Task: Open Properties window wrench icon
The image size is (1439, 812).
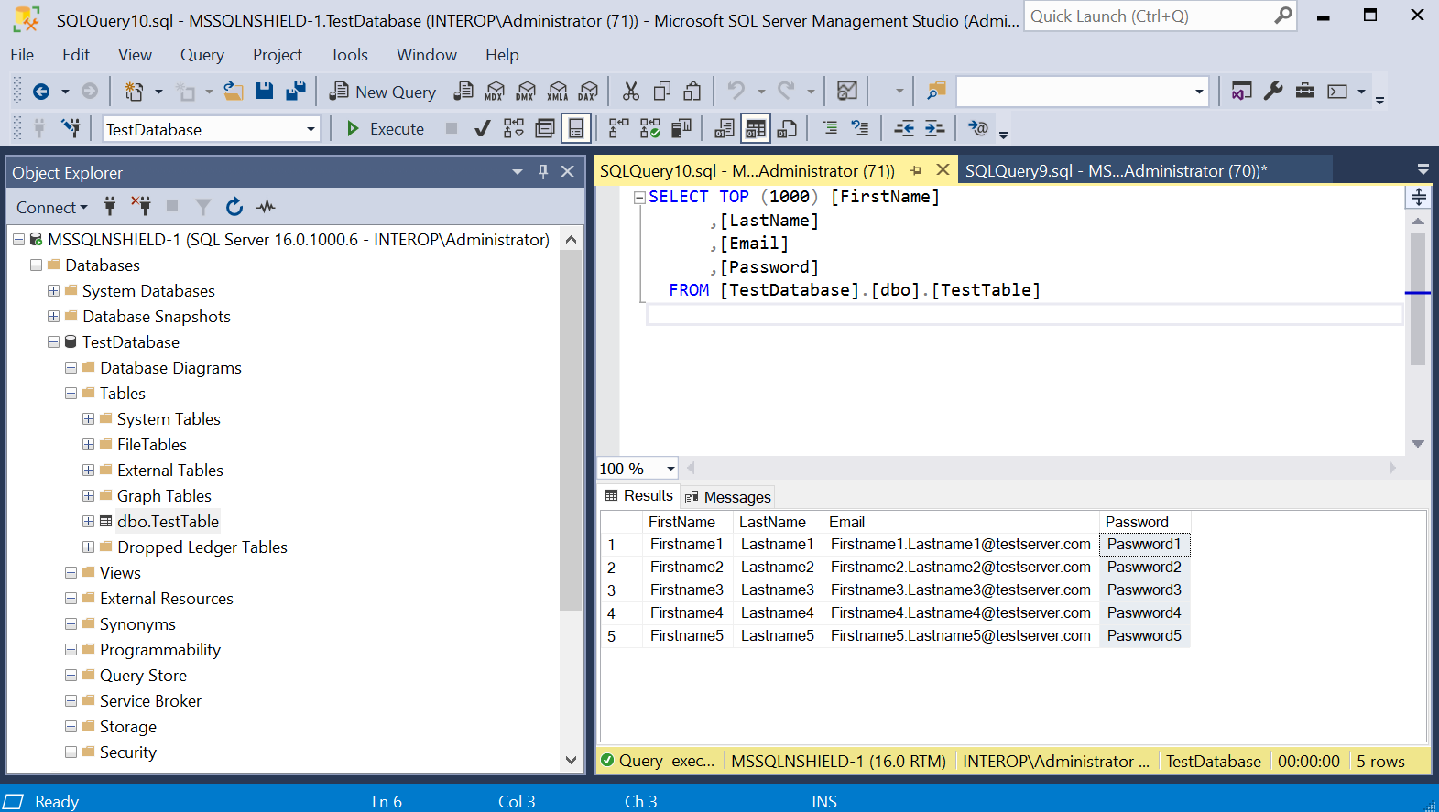Action: 1273,92
